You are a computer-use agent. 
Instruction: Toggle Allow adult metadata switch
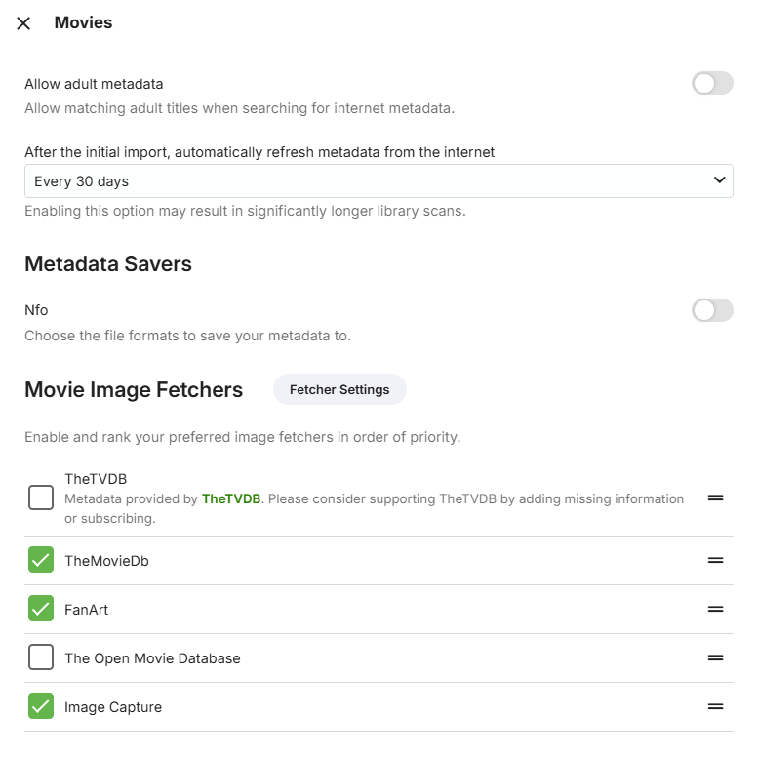point(712,84)
